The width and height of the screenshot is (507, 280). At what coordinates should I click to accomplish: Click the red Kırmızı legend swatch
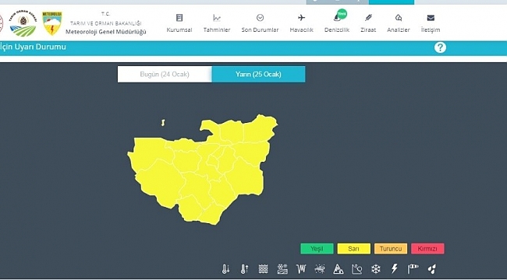click(x=427, y=249)
